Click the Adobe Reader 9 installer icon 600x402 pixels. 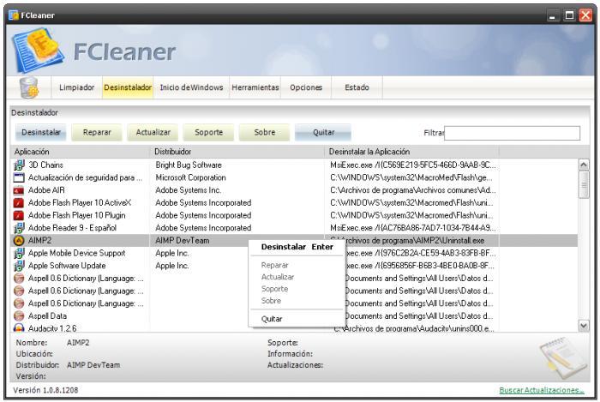click(19, 228)
